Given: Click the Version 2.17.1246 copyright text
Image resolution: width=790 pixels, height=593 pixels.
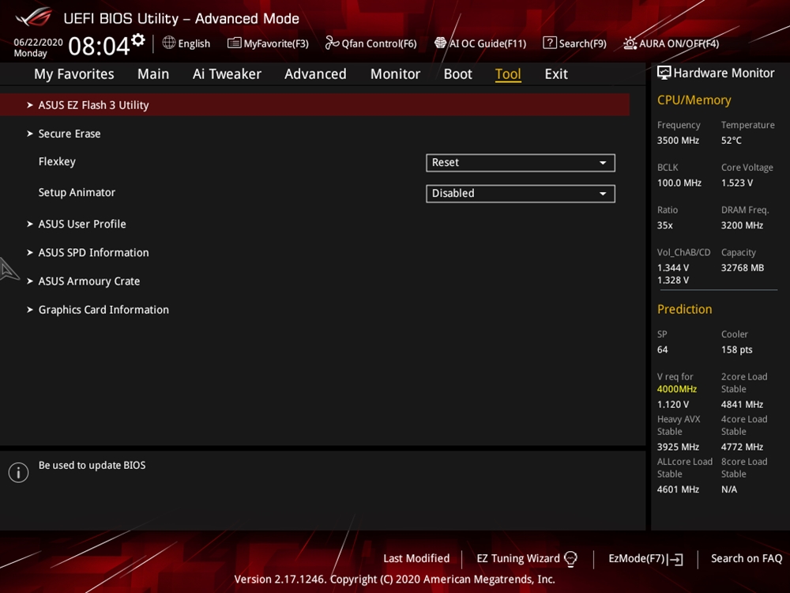Looking at the screenshot, I should coord(394,579).
